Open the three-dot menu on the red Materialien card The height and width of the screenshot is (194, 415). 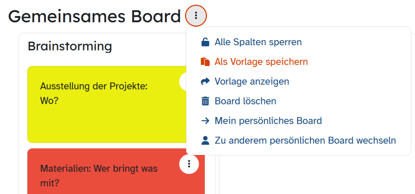(189, 164)
